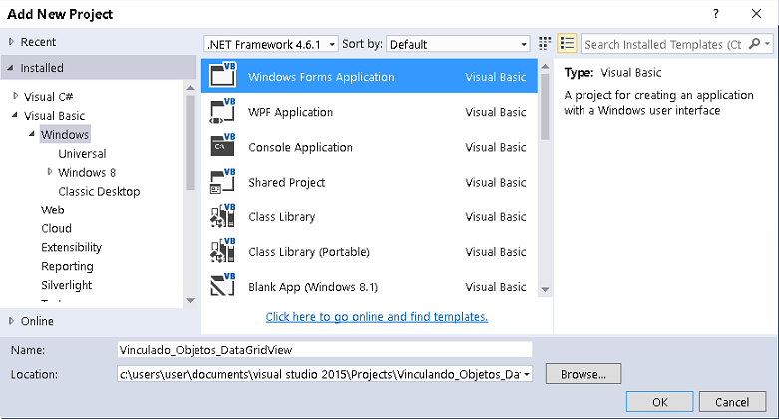Open the online templates link
779x419 pixels.
click(x=376, y=317)
